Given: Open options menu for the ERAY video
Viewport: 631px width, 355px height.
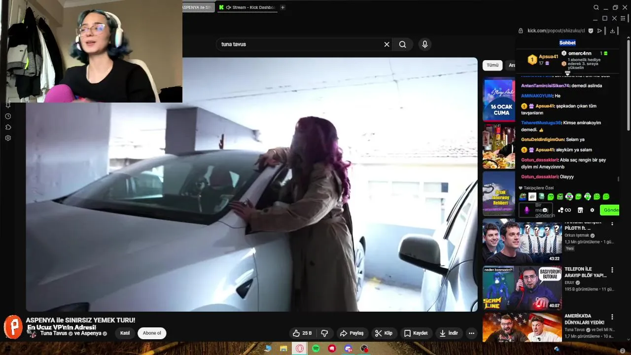Looking at the screenshot, I should point(612,270).
